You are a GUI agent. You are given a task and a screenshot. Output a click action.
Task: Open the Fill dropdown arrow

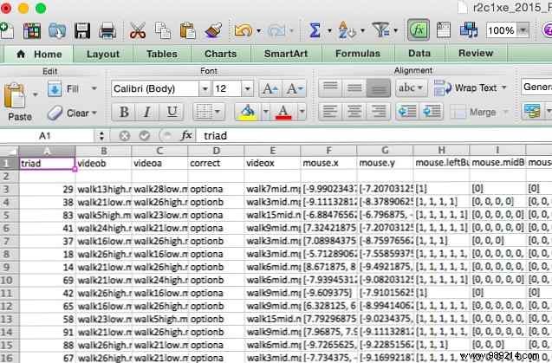94,88
